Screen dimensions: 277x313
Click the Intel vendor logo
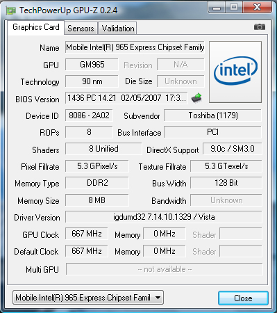click(235, 72)
